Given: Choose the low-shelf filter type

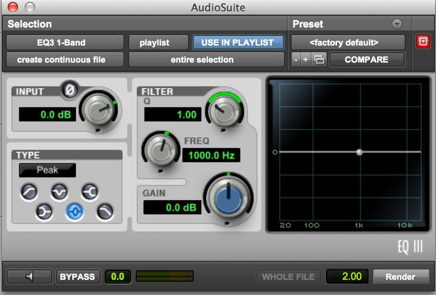Looking at the screenshot, I should (44, 212).
